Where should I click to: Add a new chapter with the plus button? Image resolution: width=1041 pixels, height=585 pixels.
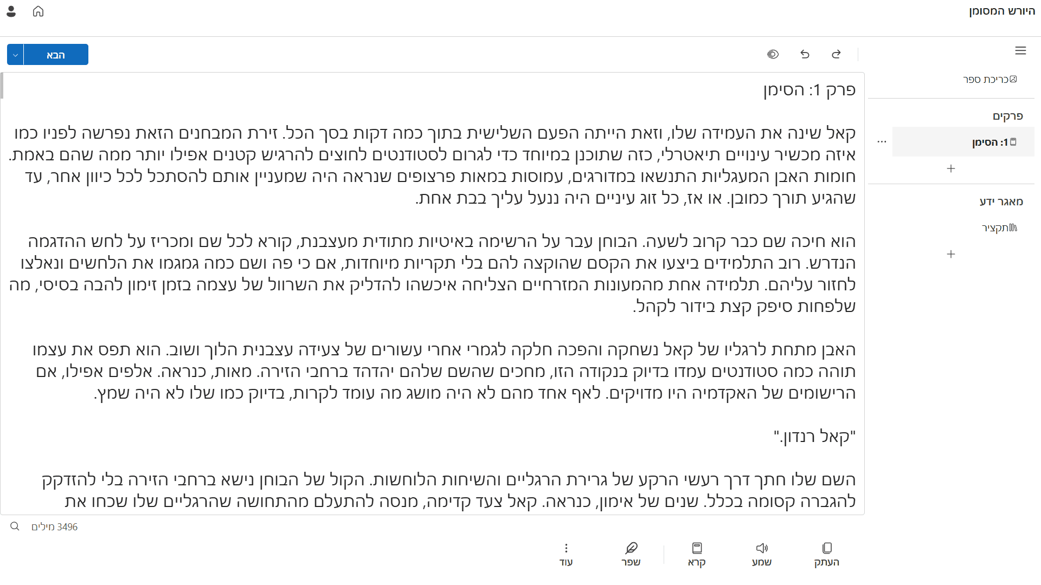click(951, 168)
